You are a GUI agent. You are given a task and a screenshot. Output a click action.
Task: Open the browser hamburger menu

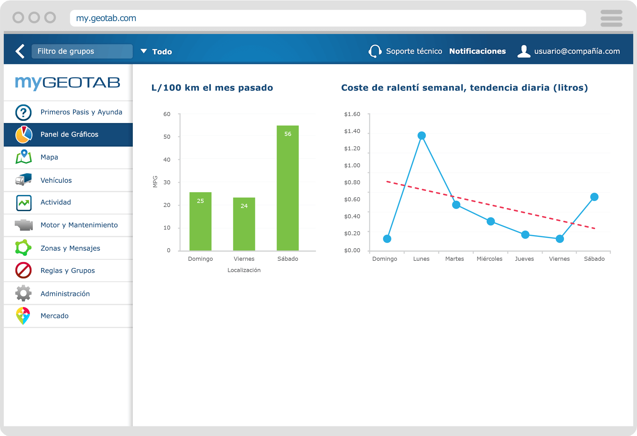611,18
